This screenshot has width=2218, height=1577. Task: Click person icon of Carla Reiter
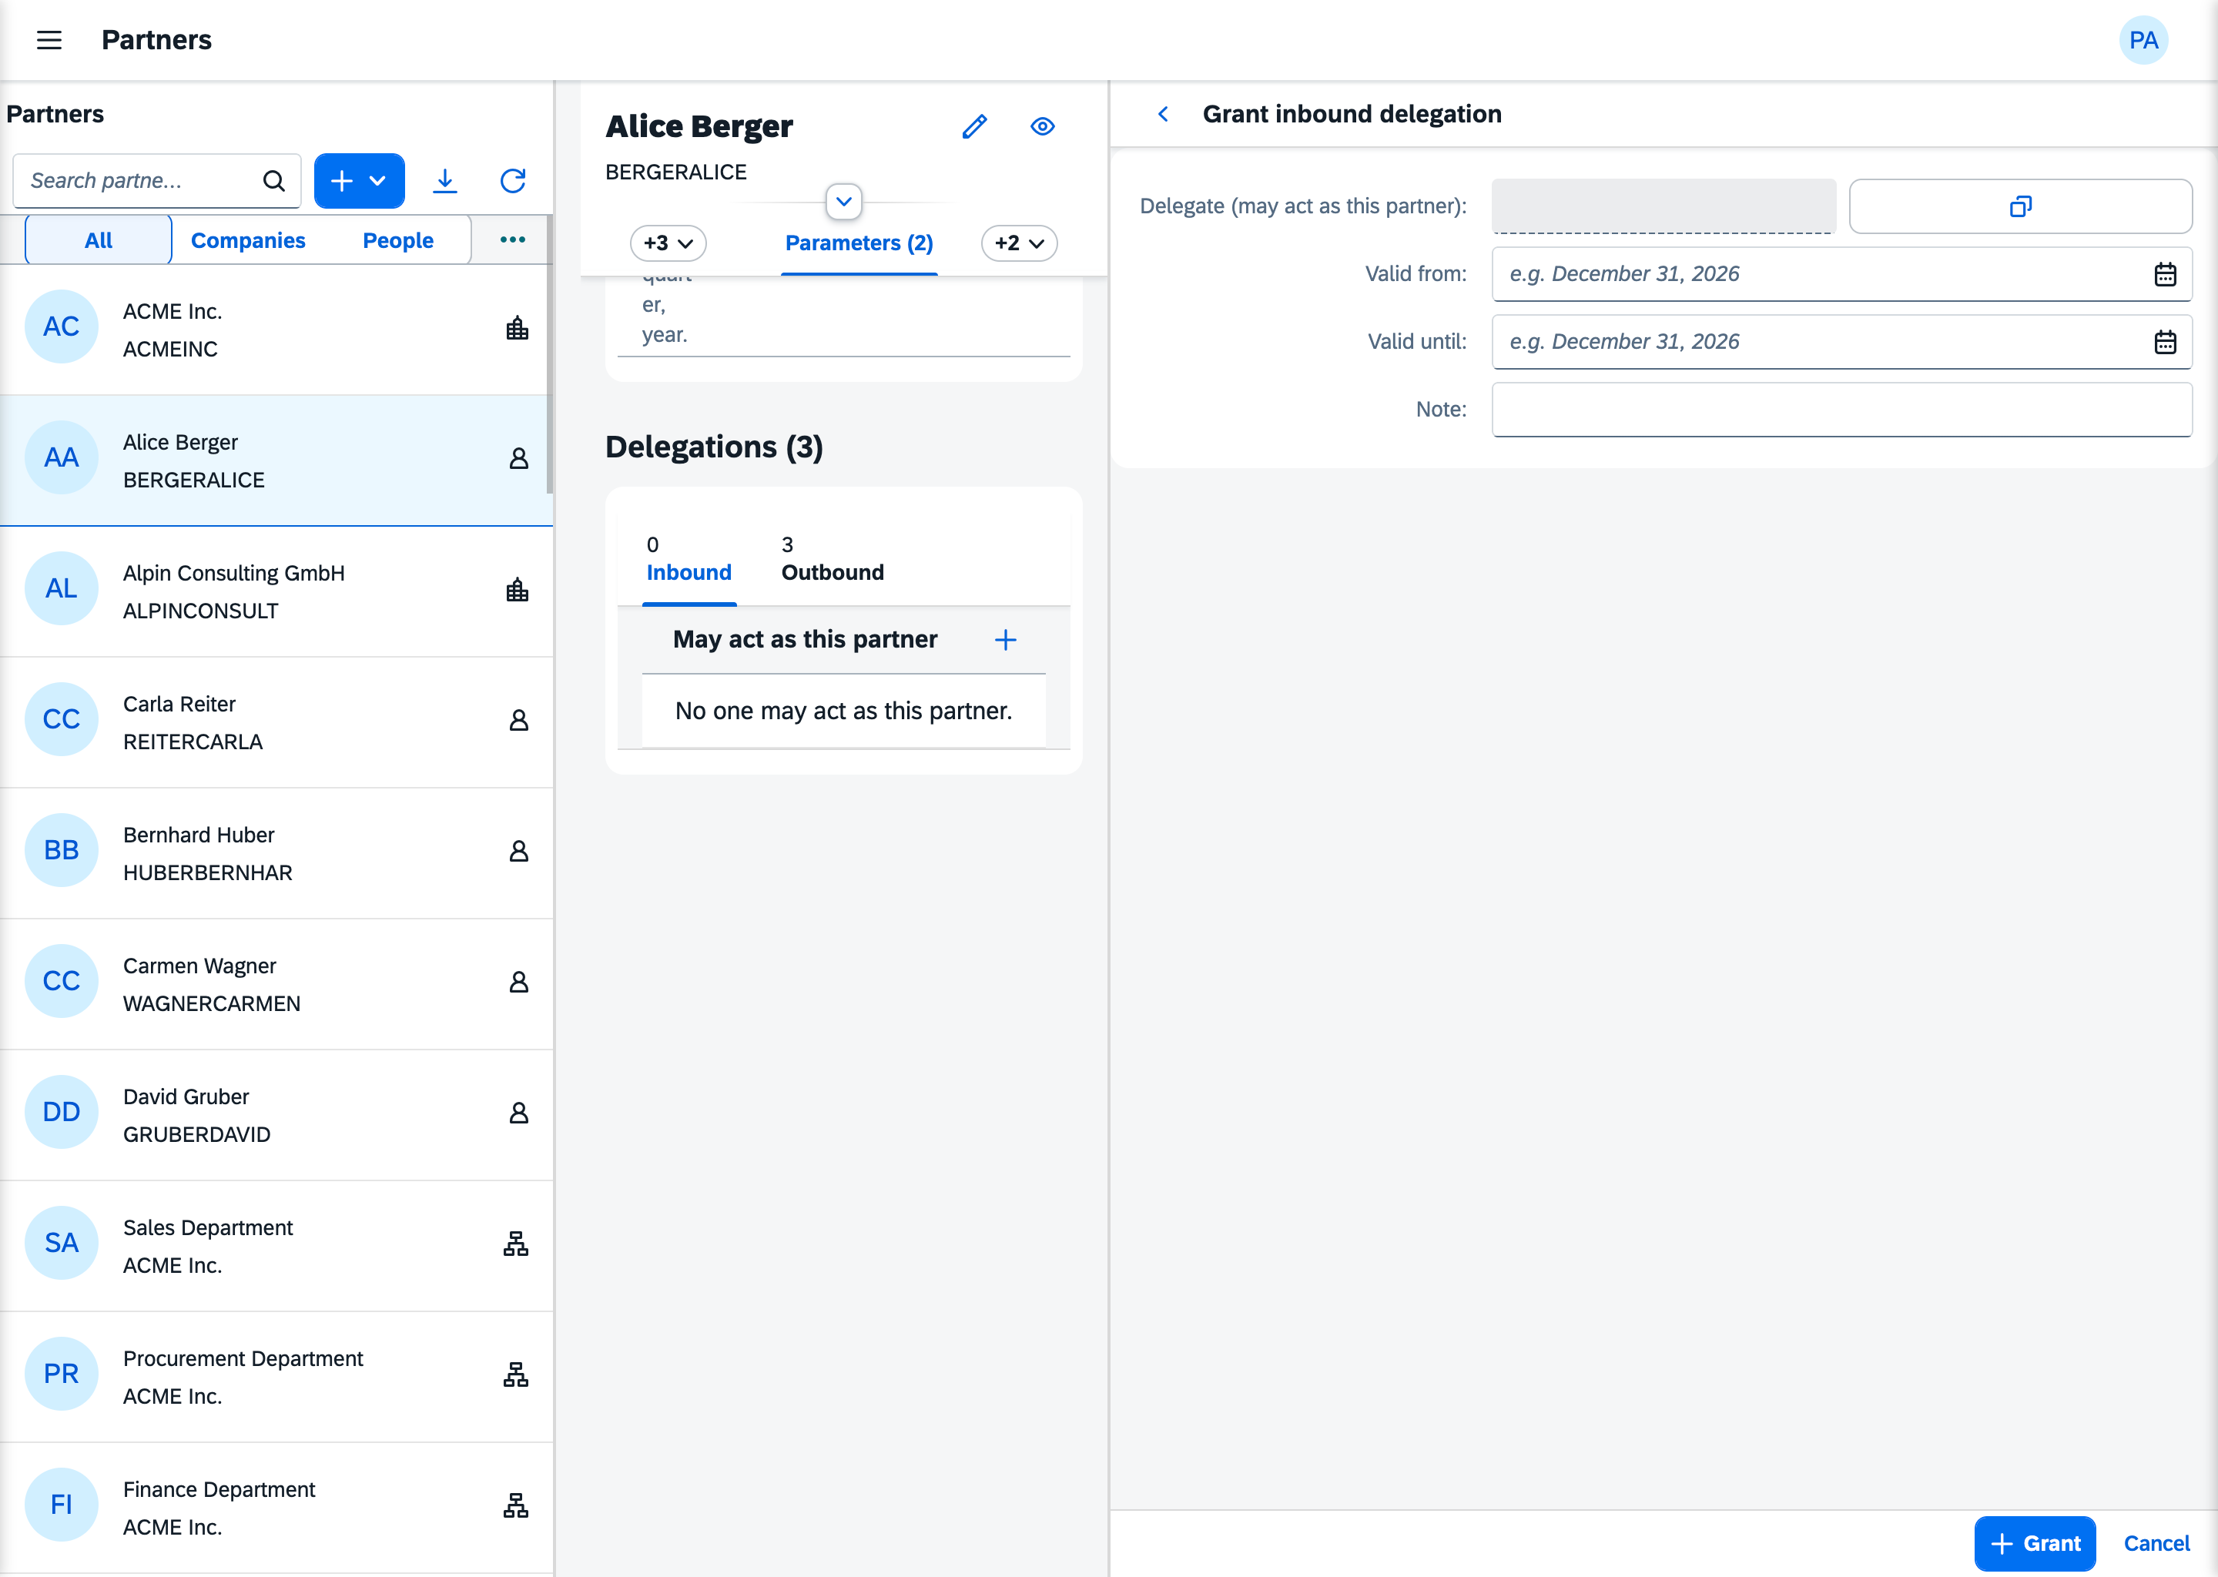pyautogui.click(x=518, y=721)
